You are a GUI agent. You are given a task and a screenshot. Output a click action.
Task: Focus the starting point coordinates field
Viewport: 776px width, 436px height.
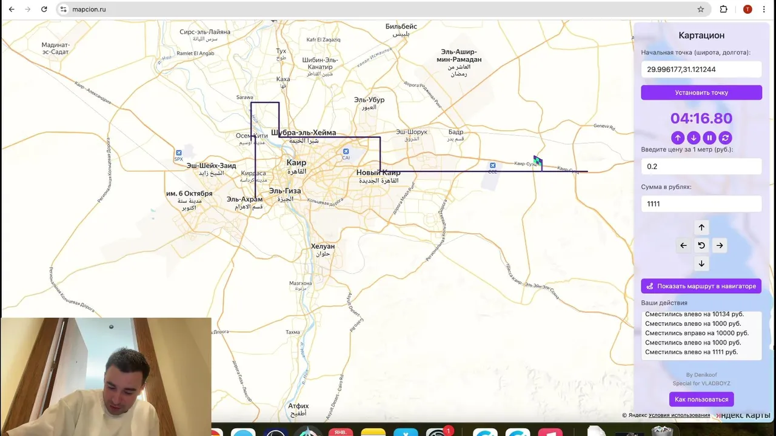tap(701, 69)
